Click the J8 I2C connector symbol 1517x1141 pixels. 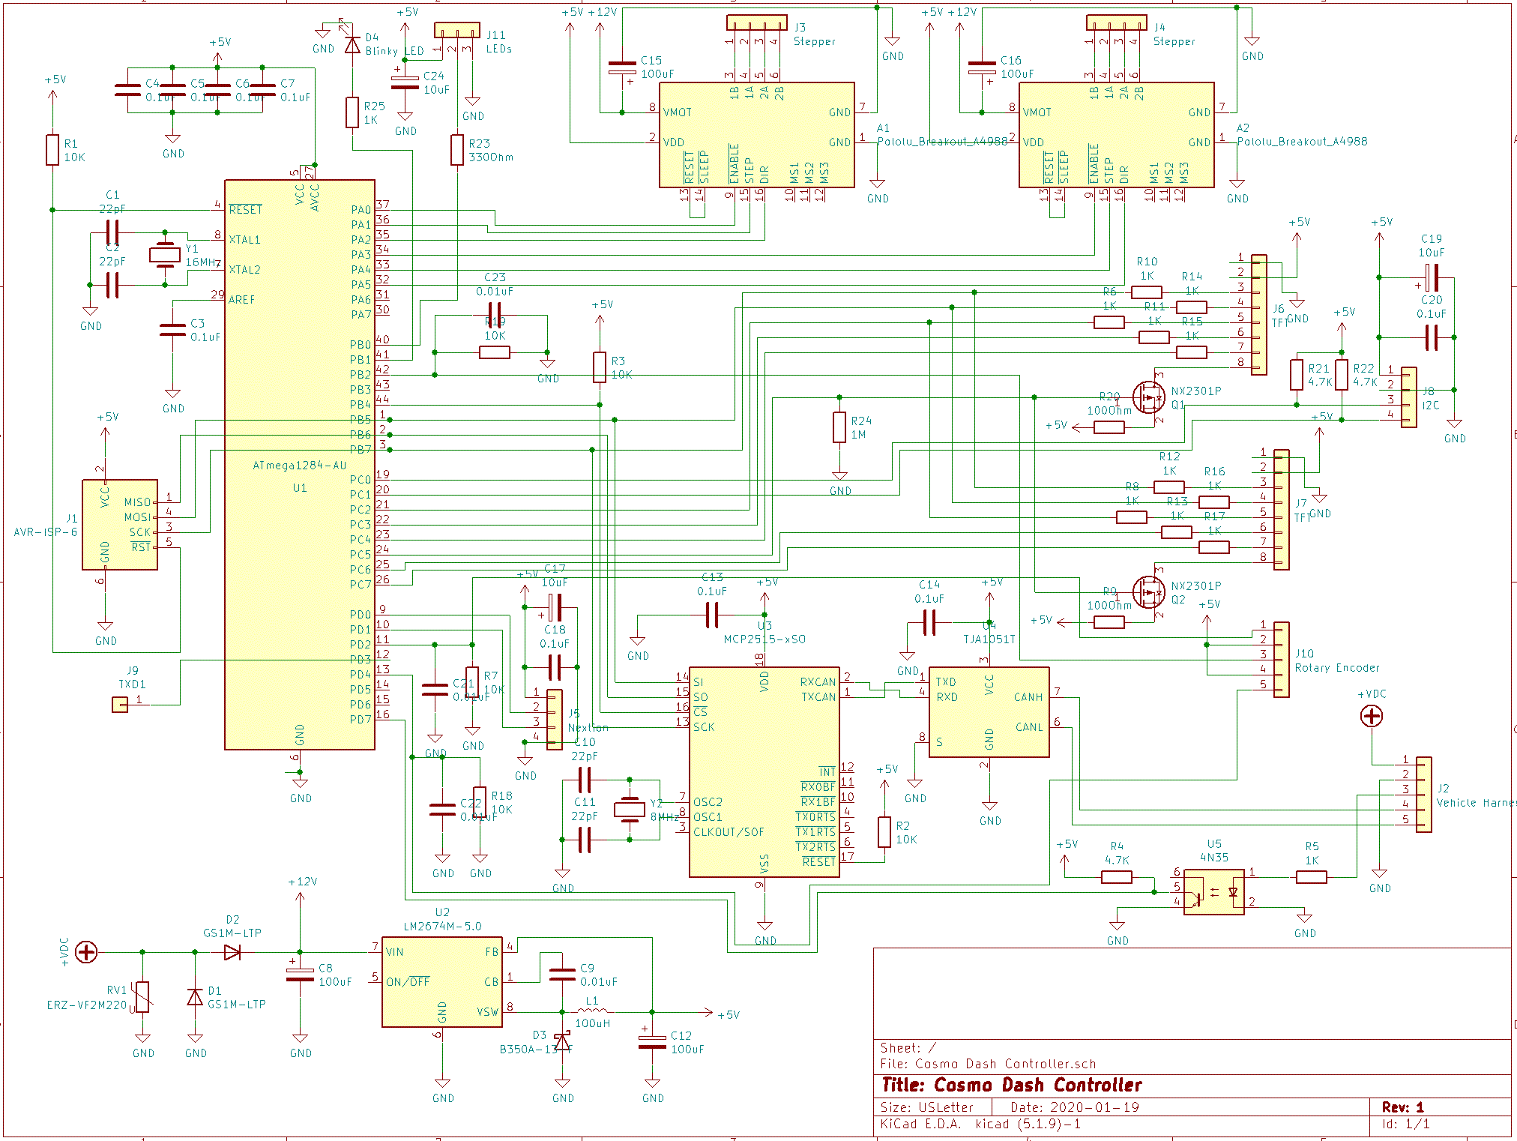point(1409,397)
